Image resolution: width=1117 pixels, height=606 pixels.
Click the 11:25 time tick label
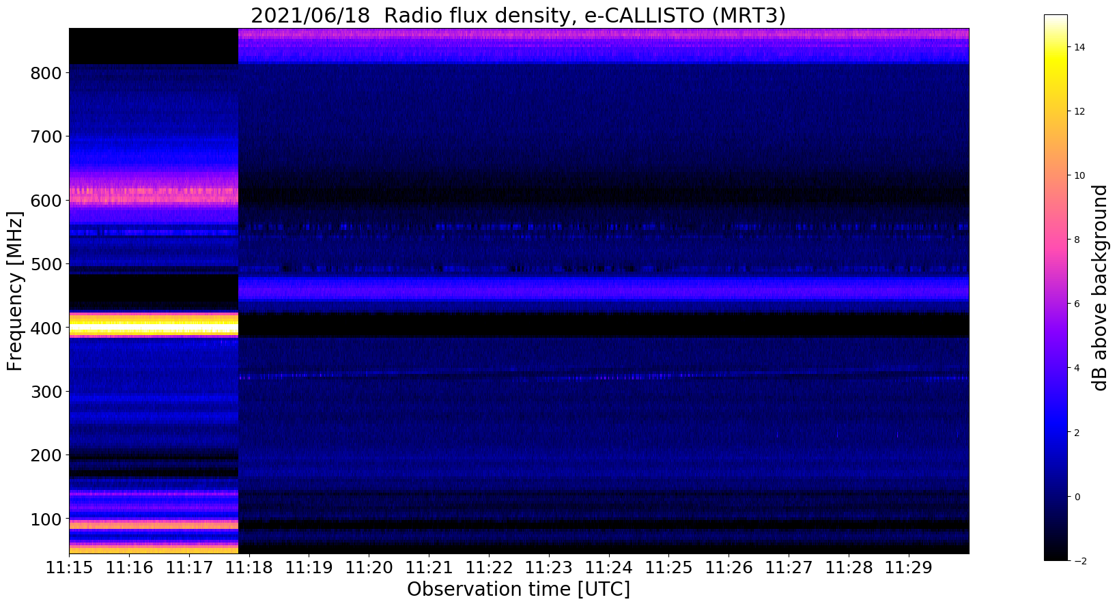click(x=668, y=568)
